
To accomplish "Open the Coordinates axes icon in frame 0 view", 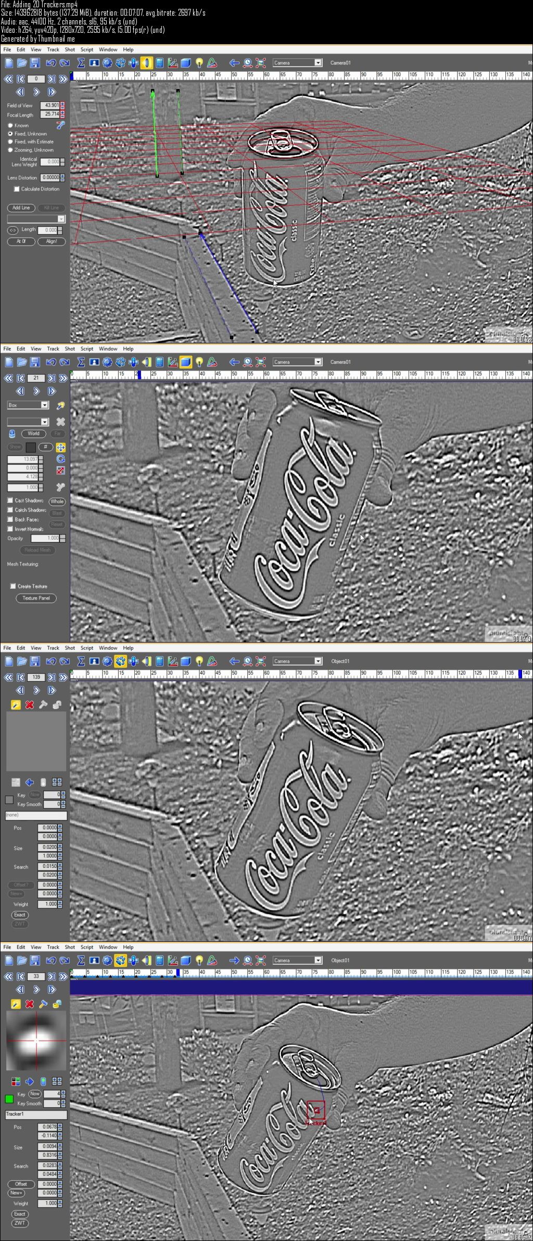I will point(173,63).
